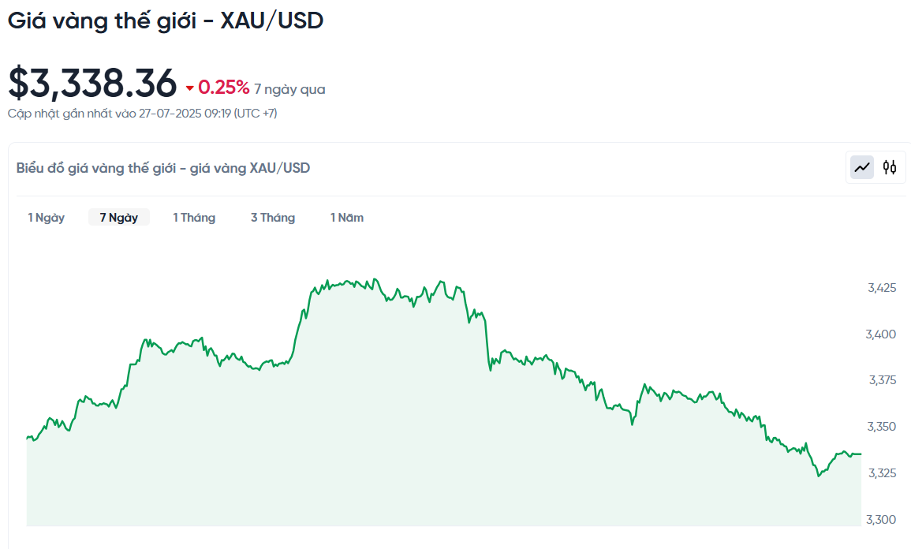Image resolution: width=911 pixels, height=549 pixels.
Task: Switch to the candlestick chart icon
Action: tap(890, 168)
